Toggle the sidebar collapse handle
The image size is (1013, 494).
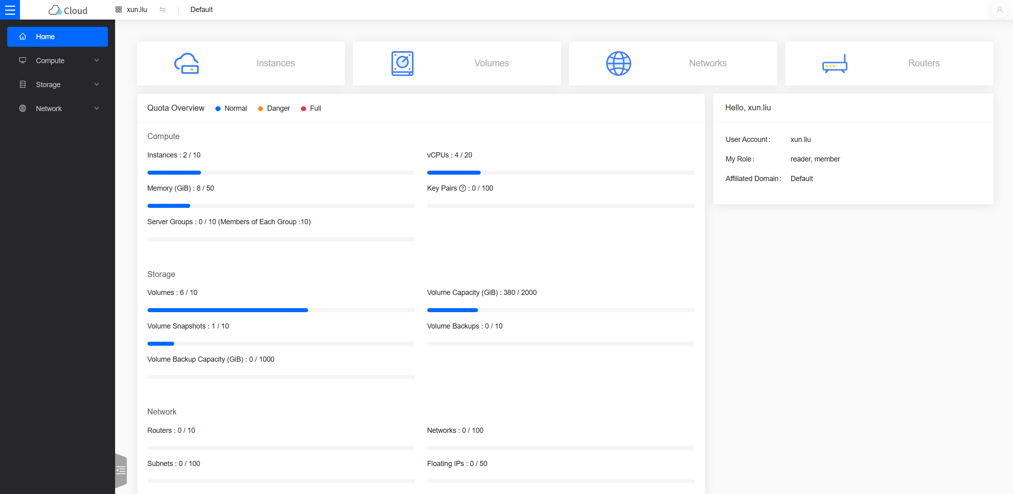(121, 470)
